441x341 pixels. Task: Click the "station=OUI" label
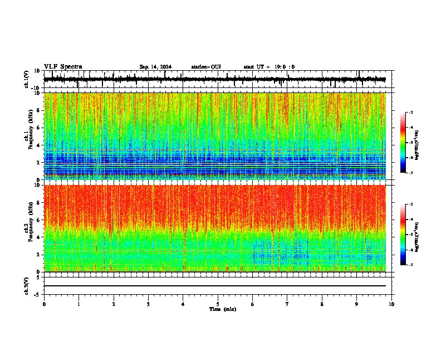206,67
